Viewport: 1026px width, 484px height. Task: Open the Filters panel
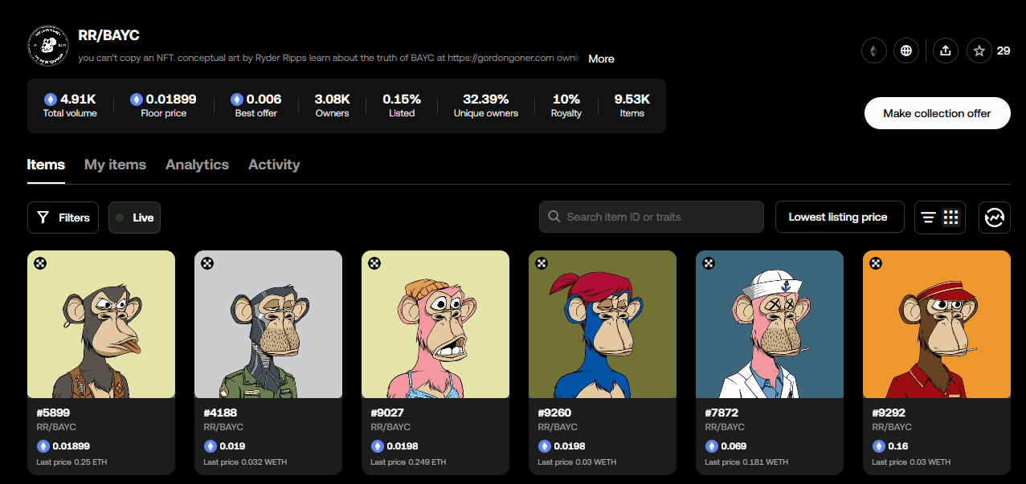click(63, 218)
